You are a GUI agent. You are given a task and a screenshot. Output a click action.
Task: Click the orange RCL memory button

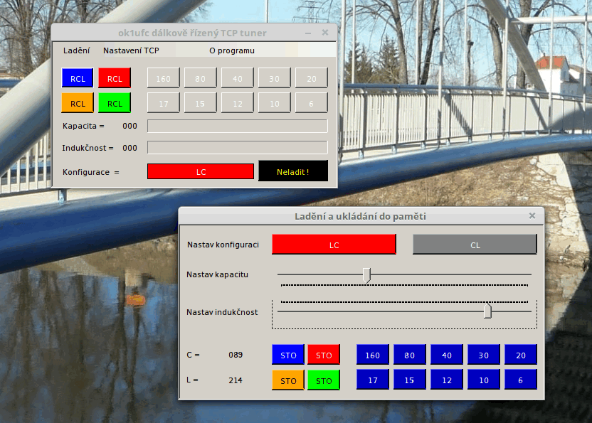click(78, 103)
